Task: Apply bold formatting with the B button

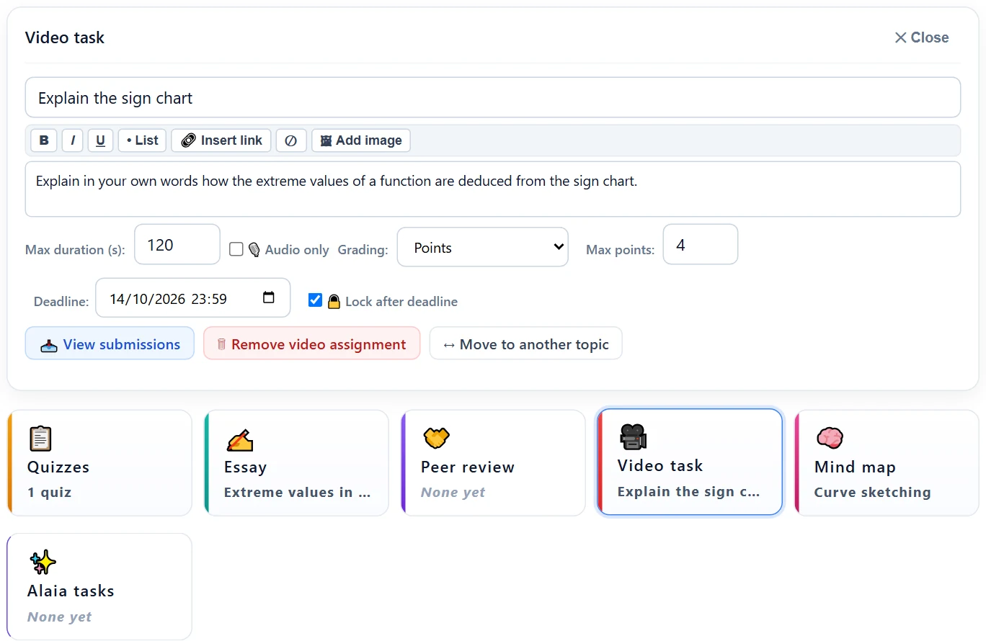Action: (44, 140)
